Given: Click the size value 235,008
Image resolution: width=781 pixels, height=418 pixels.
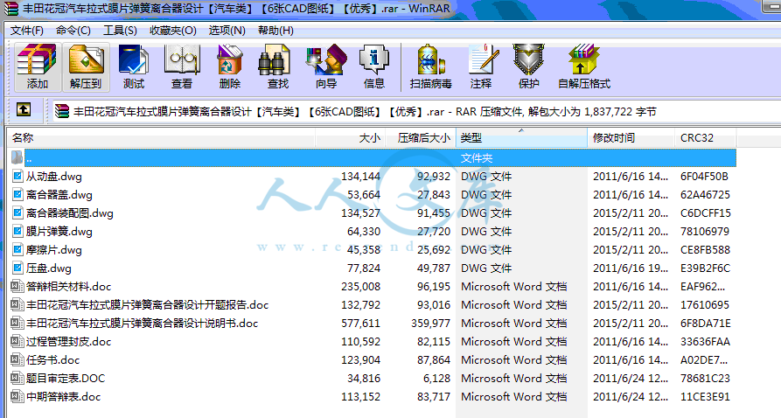Looking at the screenshot, I should click(x=360, y=287).
